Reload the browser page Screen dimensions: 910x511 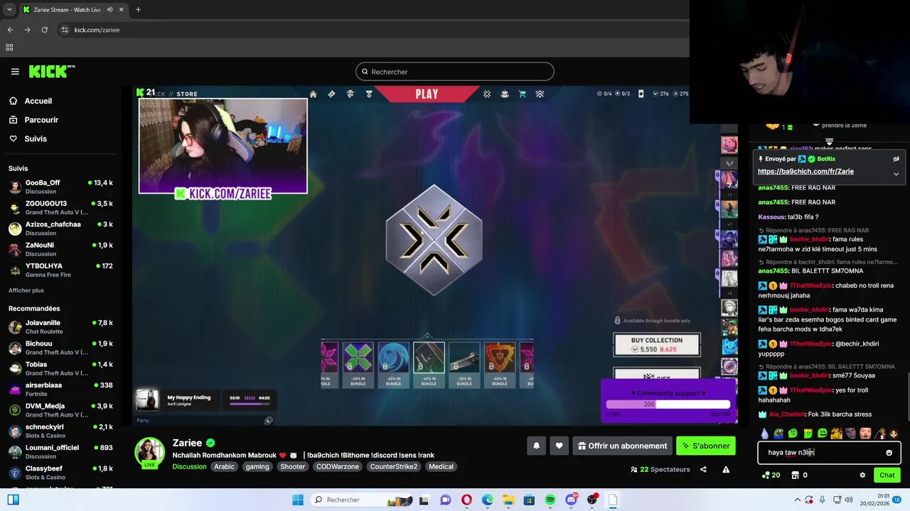(44, 30)
